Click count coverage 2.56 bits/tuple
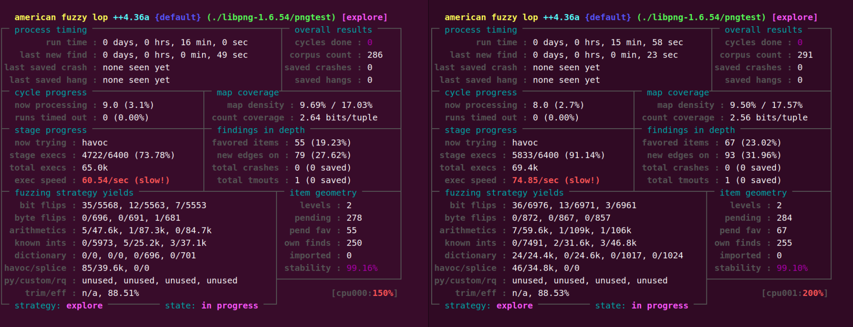Screen dimensions: 853x327 tap(769, 117)
